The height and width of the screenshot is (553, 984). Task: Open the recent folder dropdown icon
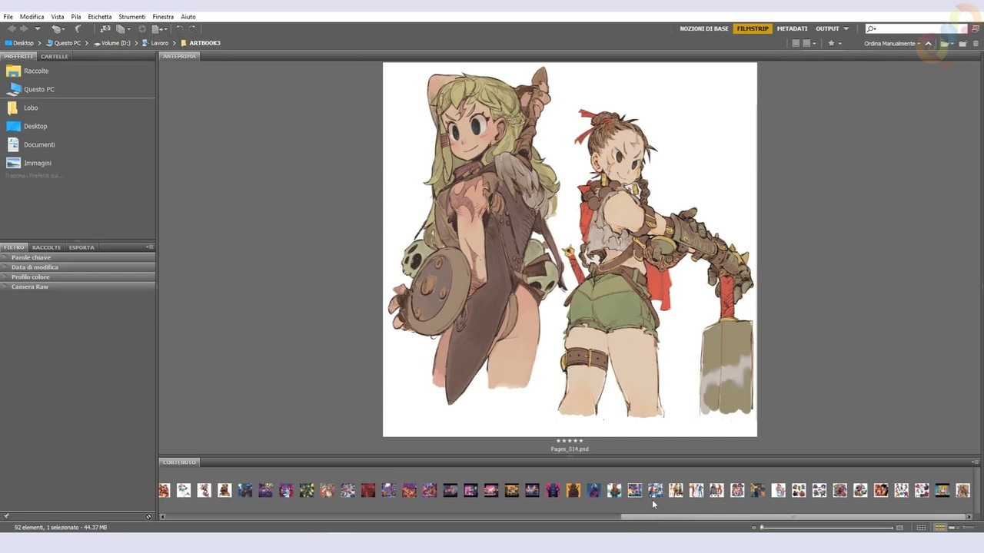pos(946,43)
